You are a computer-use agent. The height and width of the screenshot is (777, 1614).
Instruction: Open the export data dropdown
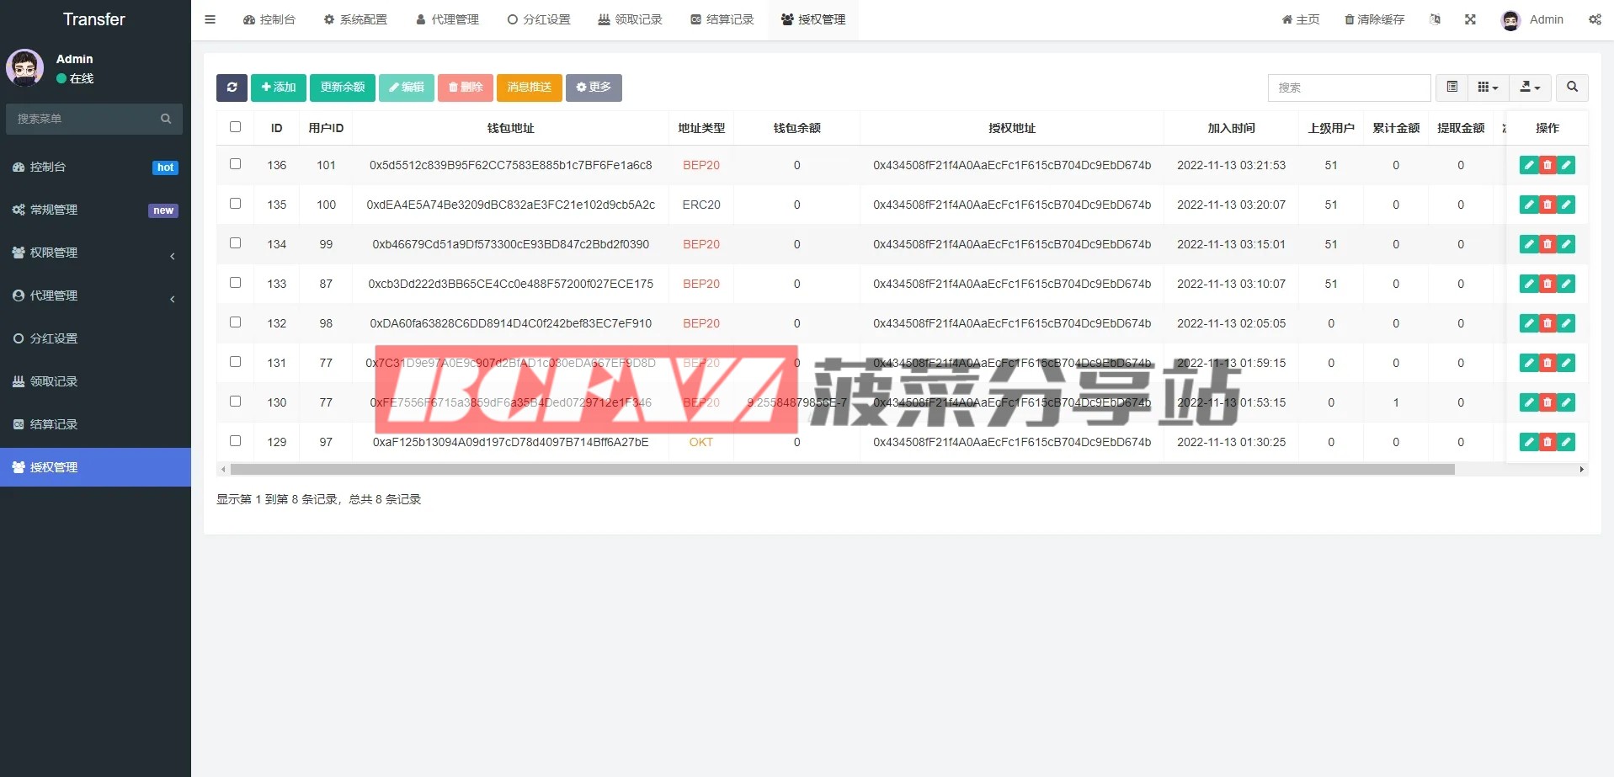pos(1530,88)
